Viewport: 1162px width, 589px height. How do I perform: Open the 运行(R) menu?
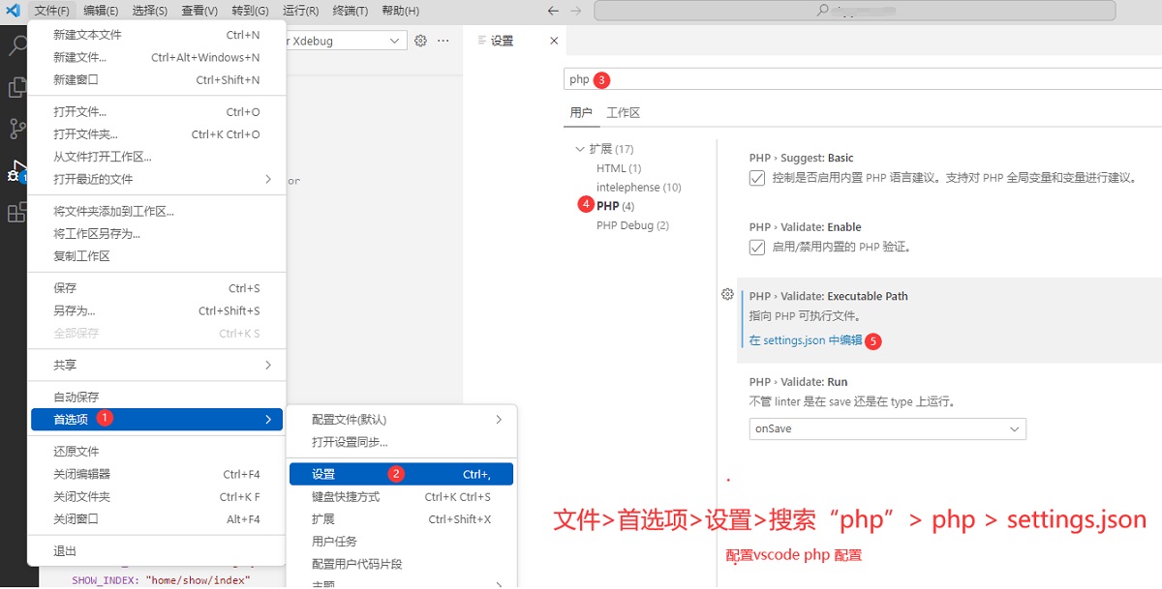pyautogui.click(x=299, y=11)
